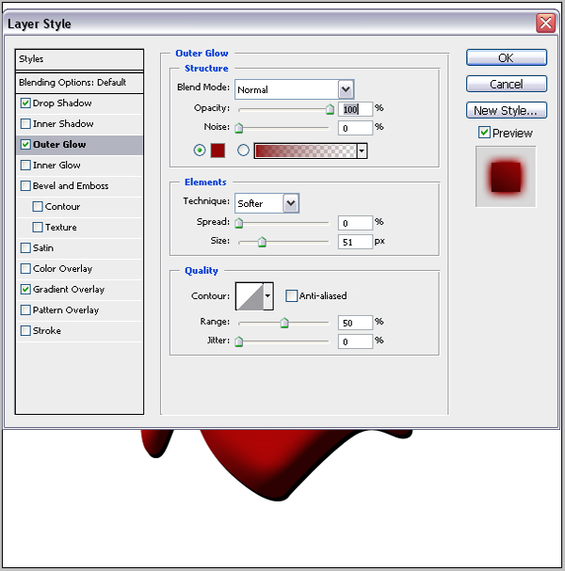The image size is (565, 571).
Task: Open the Technique dropdown
Action: pyautogui.click(x=267, y=203)
